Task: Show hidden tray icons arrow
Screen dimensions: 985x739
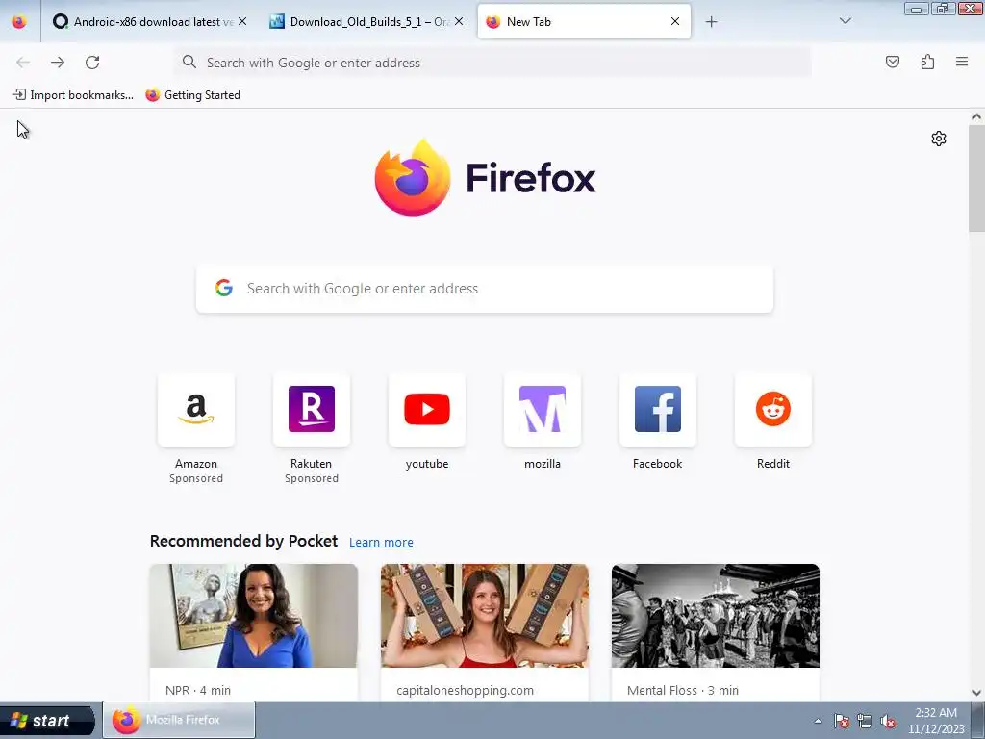Action: tap(818, 721)
